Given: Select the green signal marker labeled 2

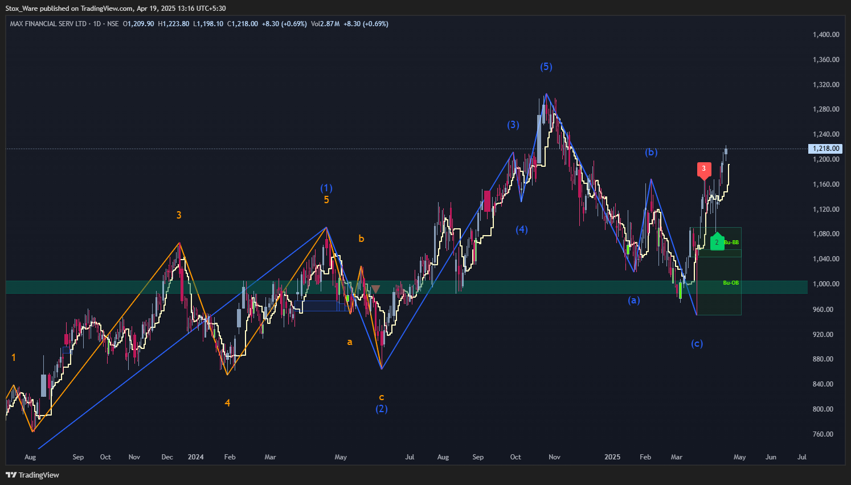Looking at the screenshot, I should pos(717,241).
